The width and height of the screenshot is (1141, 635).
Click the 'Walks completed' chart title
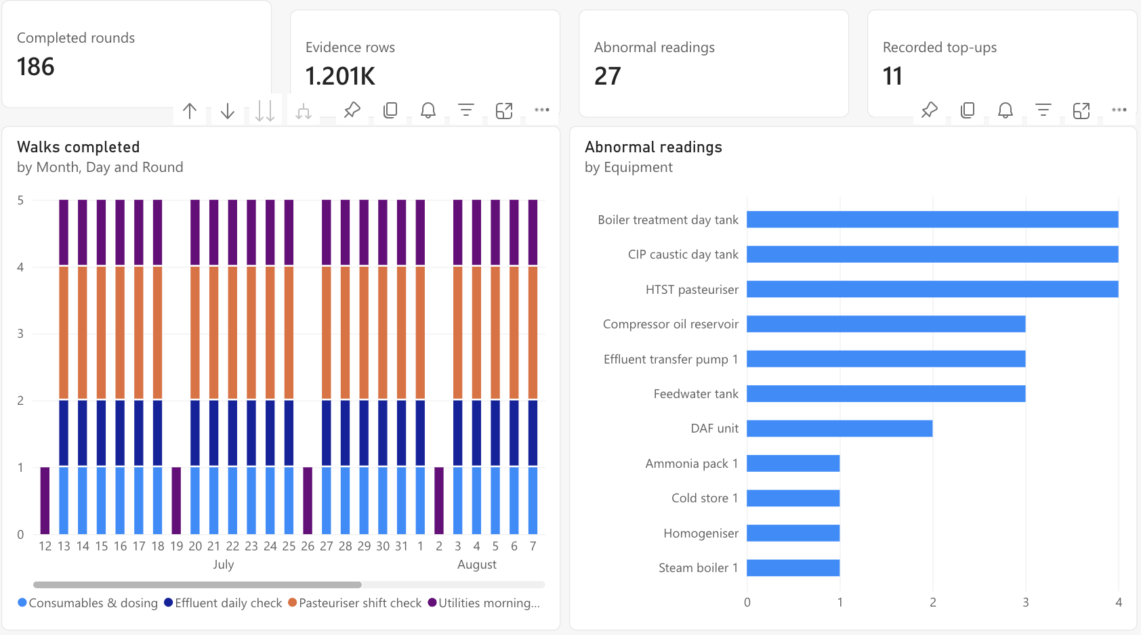(79, 147)
